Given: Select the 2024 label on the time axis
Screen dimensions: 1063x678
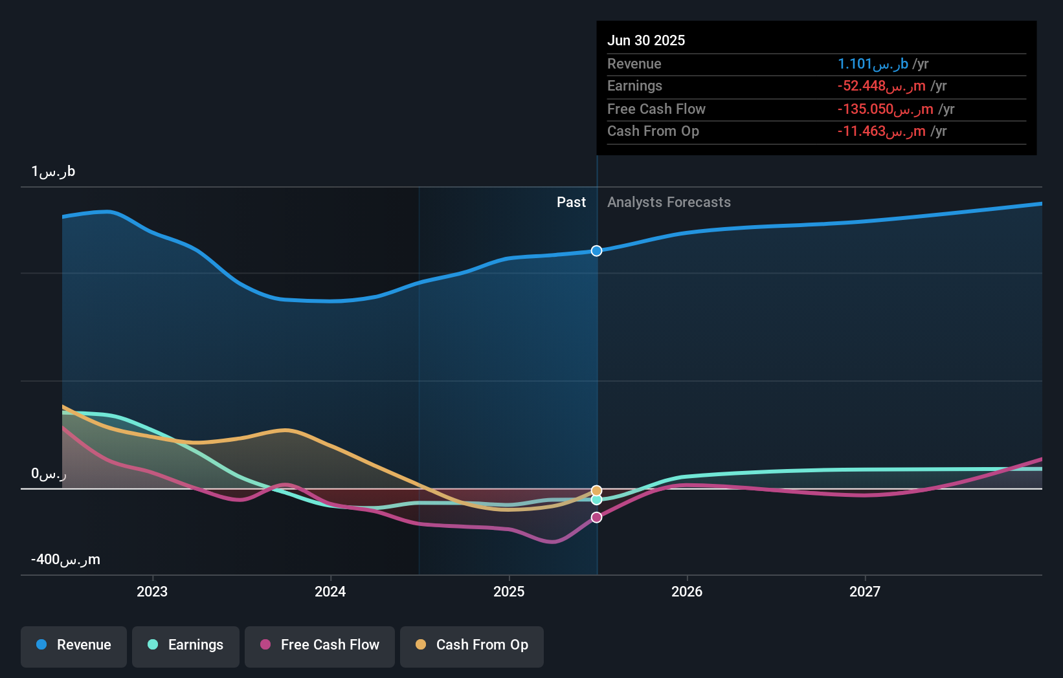Looking at the screenshot, I should (x=330, y=591).
